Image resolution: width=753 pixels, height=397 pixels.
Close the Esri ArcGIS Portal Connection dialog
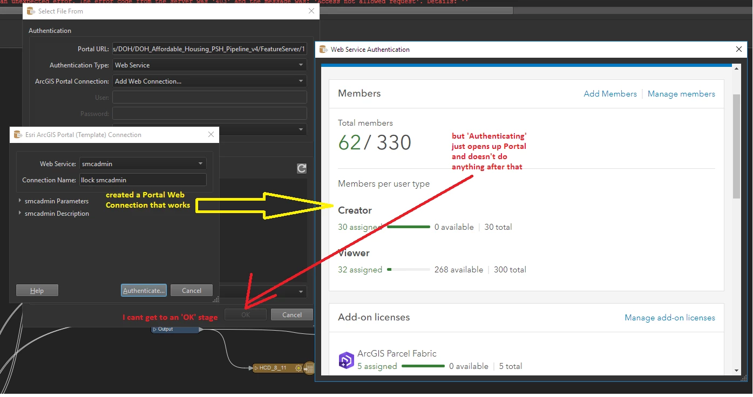(211, 135)
